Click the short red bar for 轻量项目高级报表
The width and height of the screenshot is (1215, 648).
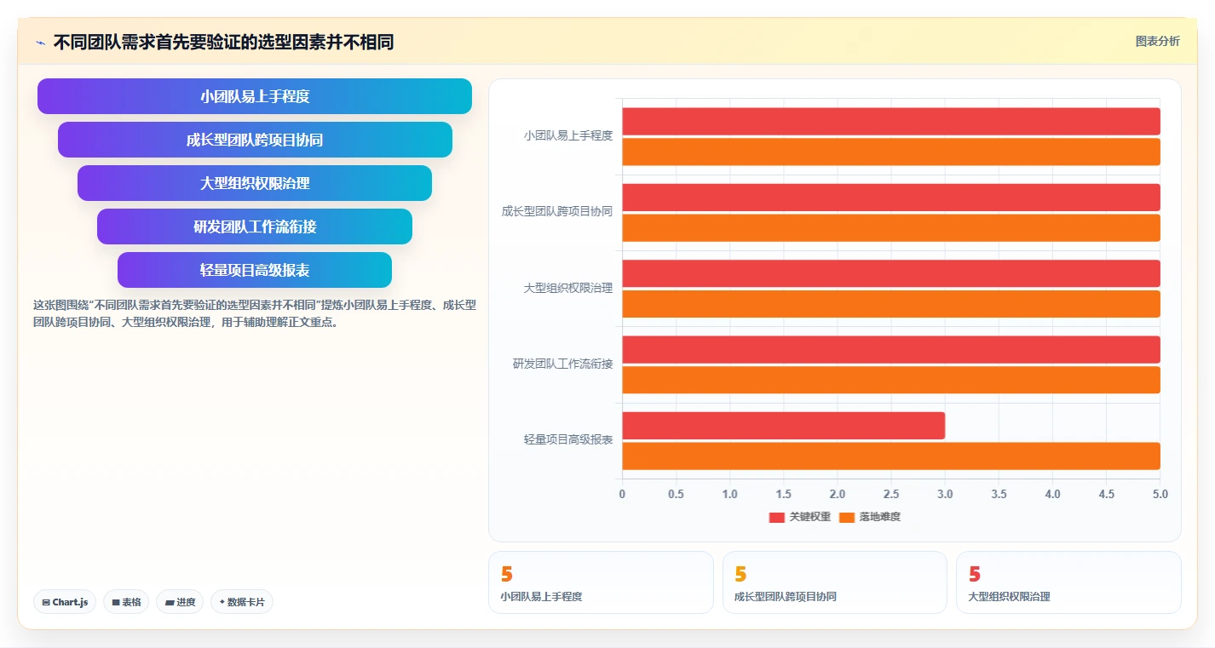tap(784, 426)
